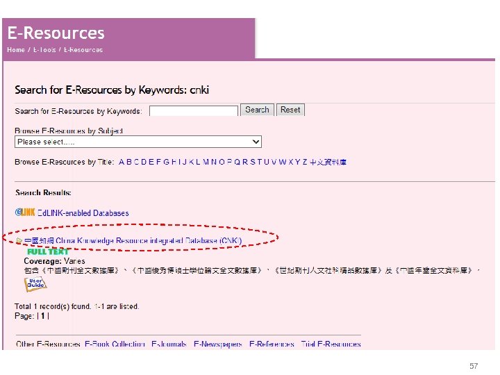Click the EdLINK logo icon
Image resolution: width=500 pixels, height=375 pixels.
tap(25, 212)
